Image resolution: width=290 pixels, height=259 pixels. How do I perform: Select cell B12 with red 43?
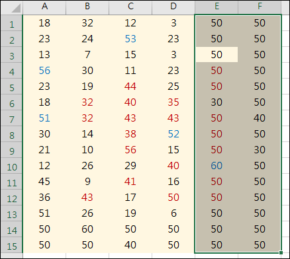(x=87, y=198)
